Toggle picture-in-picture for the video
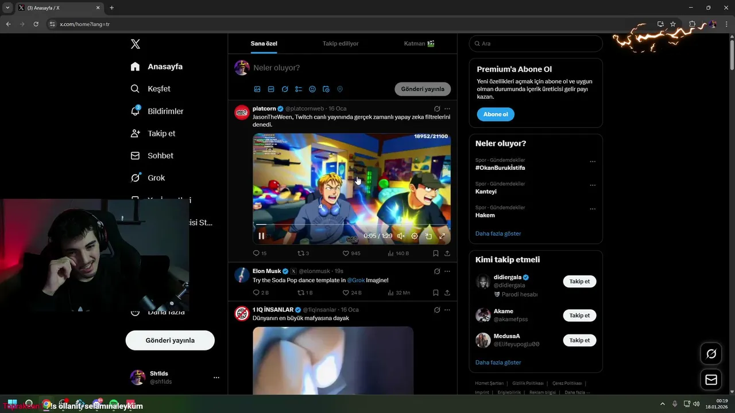Viewport: 735px width, 413px height. [x=428, y=236]
